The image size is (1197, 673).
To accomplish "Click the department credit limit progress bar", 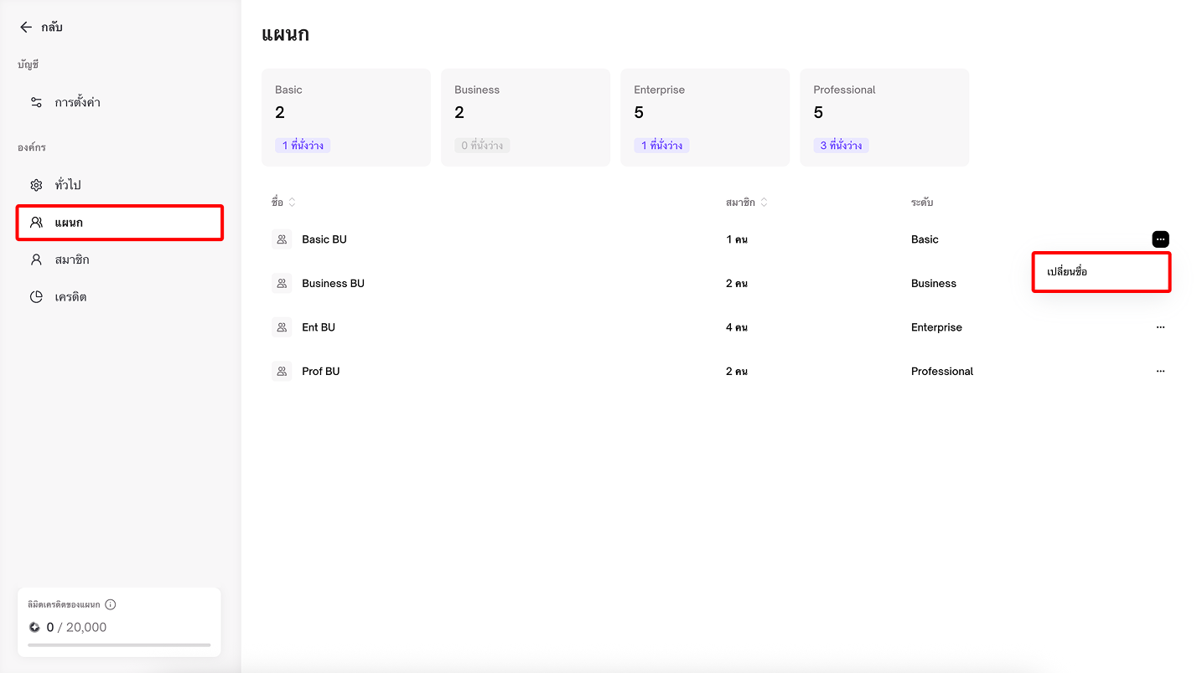I will [119, 645].
